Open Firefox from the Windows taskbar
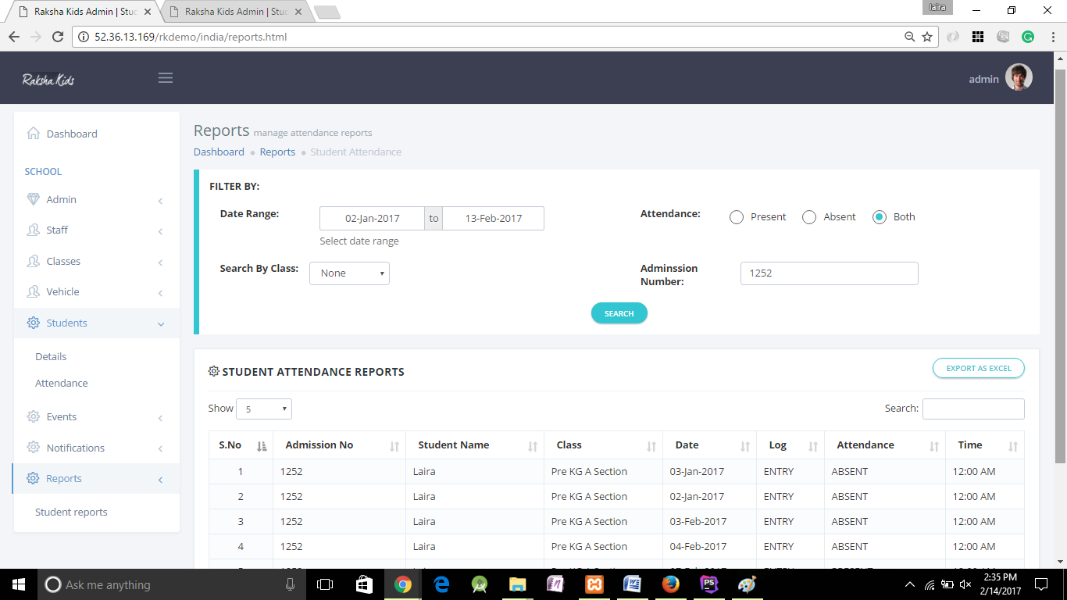1067x600 pixels. pos(670,584)
